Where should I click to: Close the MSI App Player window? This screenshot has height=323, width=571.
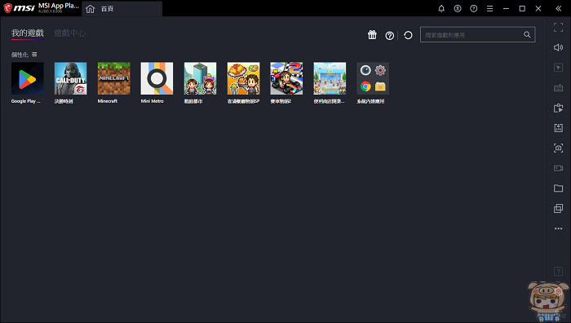[x=538, y=8]
